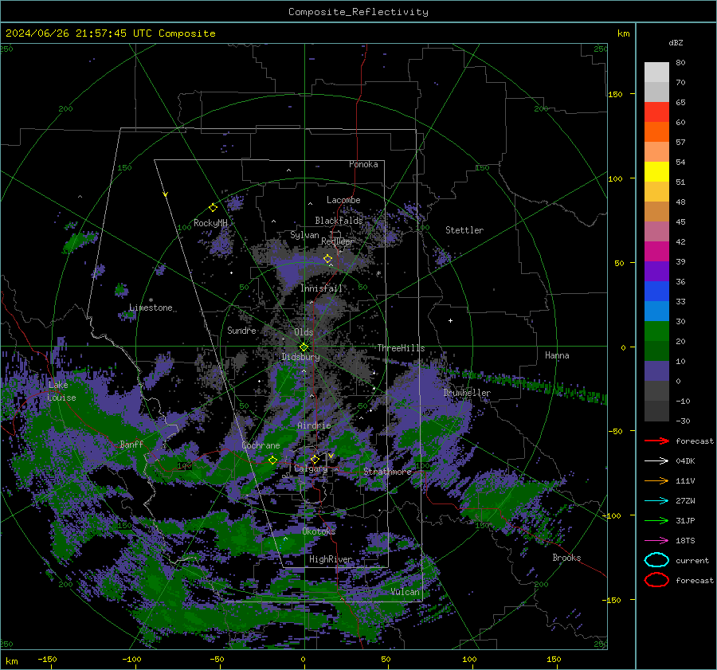Click the yellow diamond marker below Cochrane
This screenshot has width=717, height=670.
[272, 460]
